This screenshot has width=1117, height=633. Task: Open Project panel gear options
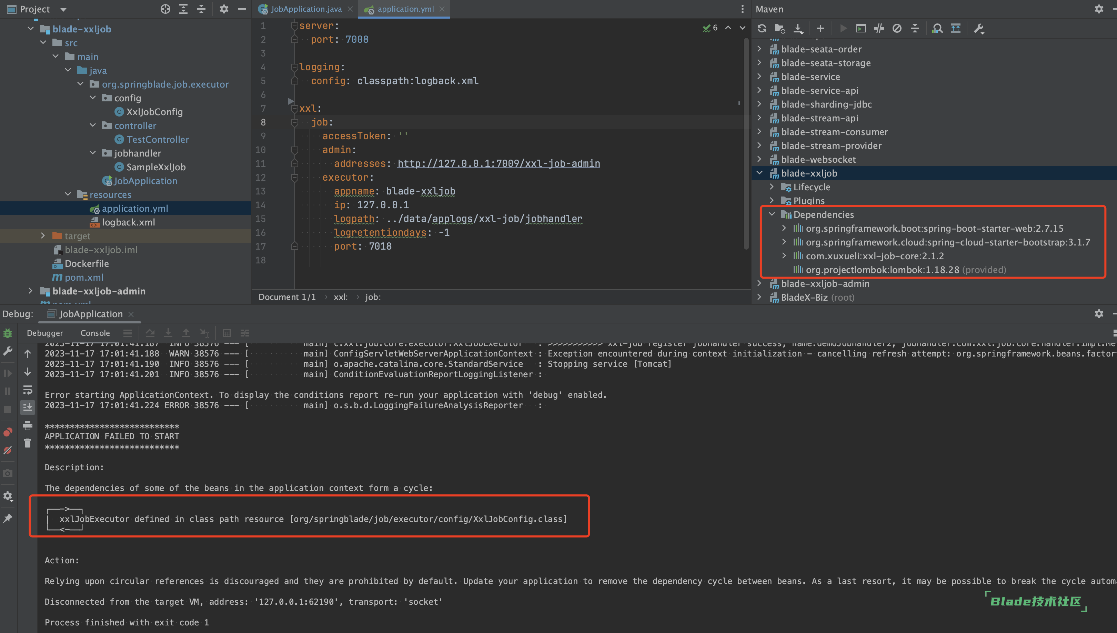[224, 9]
